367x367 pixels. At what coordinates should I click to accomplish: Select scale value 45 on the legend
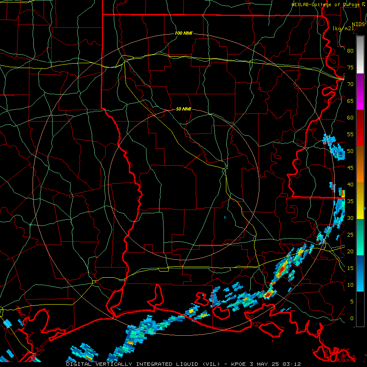[x=350, y=168]
